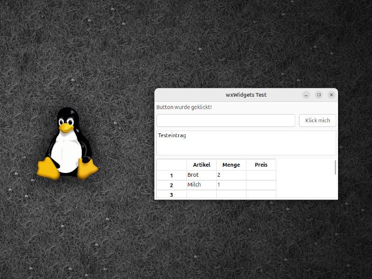372x279 pixels.
Task: Select grid row label 1
Action: tap(172, 175)
